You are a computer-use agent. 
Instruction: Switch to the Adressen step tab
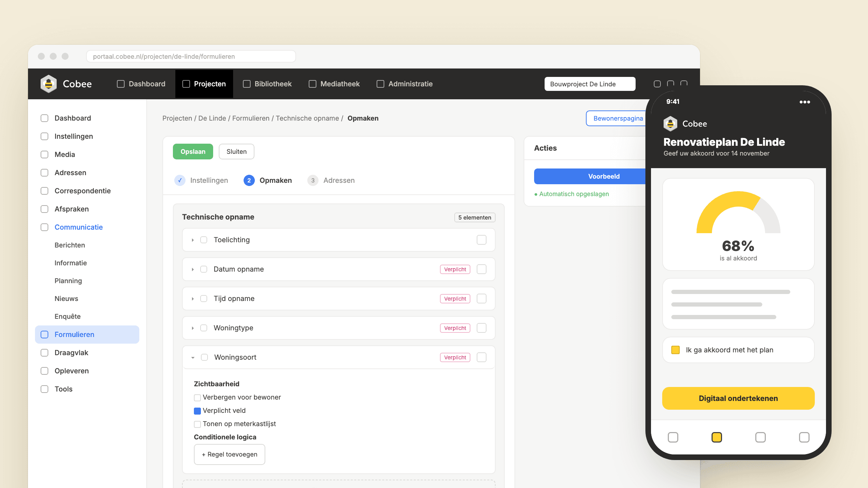pos(331,180)
